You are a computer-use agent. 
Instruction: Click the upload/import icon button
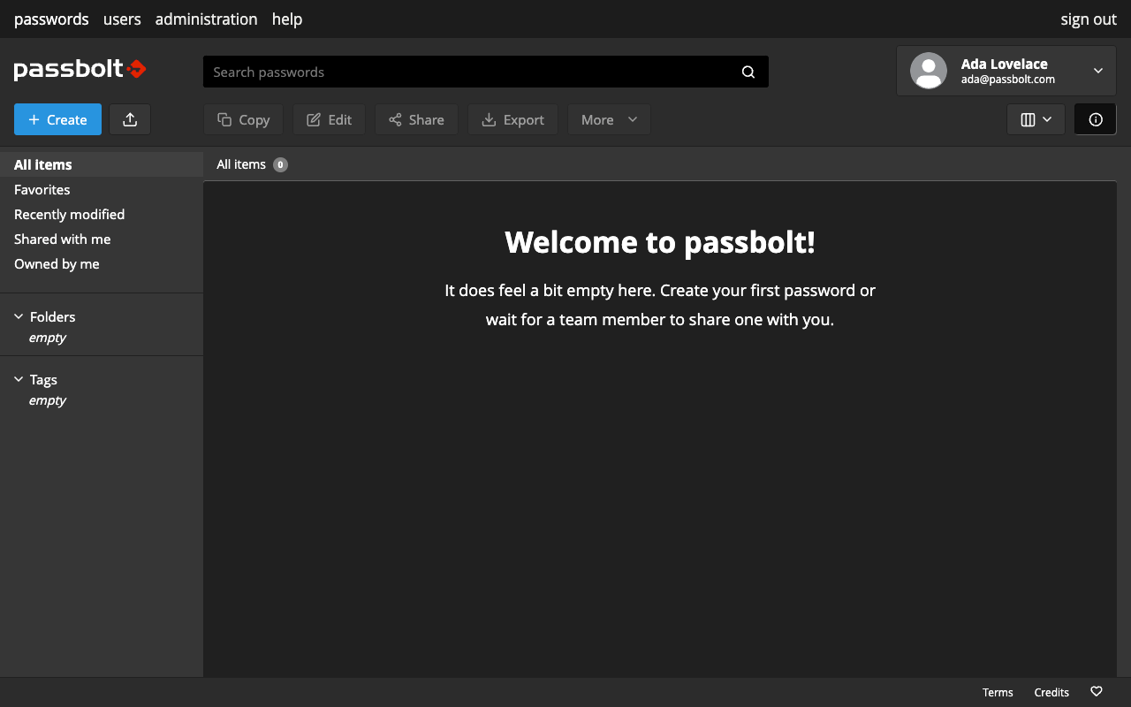point(130,119)
